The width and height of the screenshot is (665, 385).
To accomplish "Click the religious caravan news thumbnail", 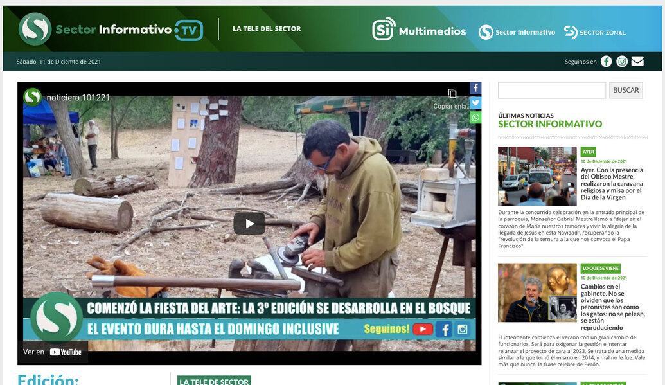I will pyautogui.click(x=537, y=176).
